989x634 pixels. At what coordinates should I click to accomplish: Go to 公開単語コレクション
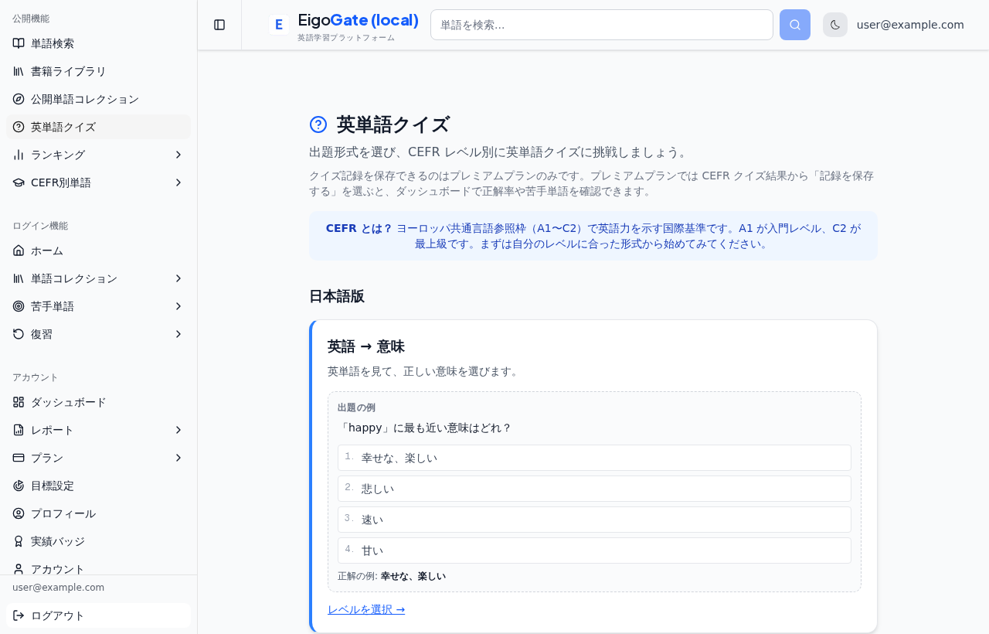coord(98,99)
